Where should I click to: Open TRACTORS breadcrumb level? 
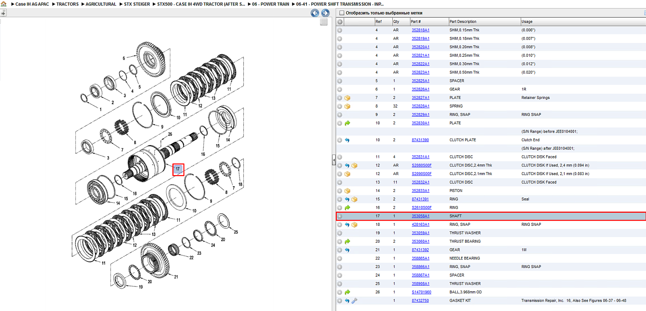click(x=68, y=4)
